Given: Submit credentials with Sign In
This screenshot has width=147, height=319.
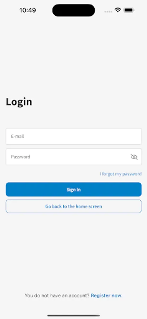Looking at the screenshot, I should point(74,189).
